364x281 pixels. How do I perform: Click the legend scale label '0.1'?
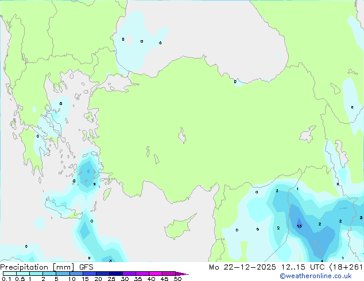coord(6,279)
